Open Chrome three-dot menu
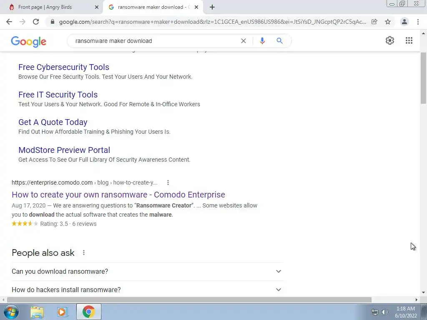Screen dimensions: 427x320 [x=418, y=22]
